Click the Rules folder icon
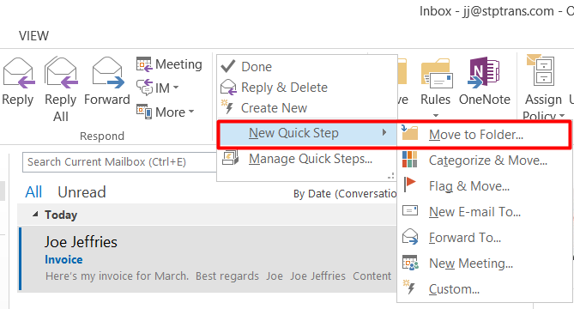 [x=437, y=74]
